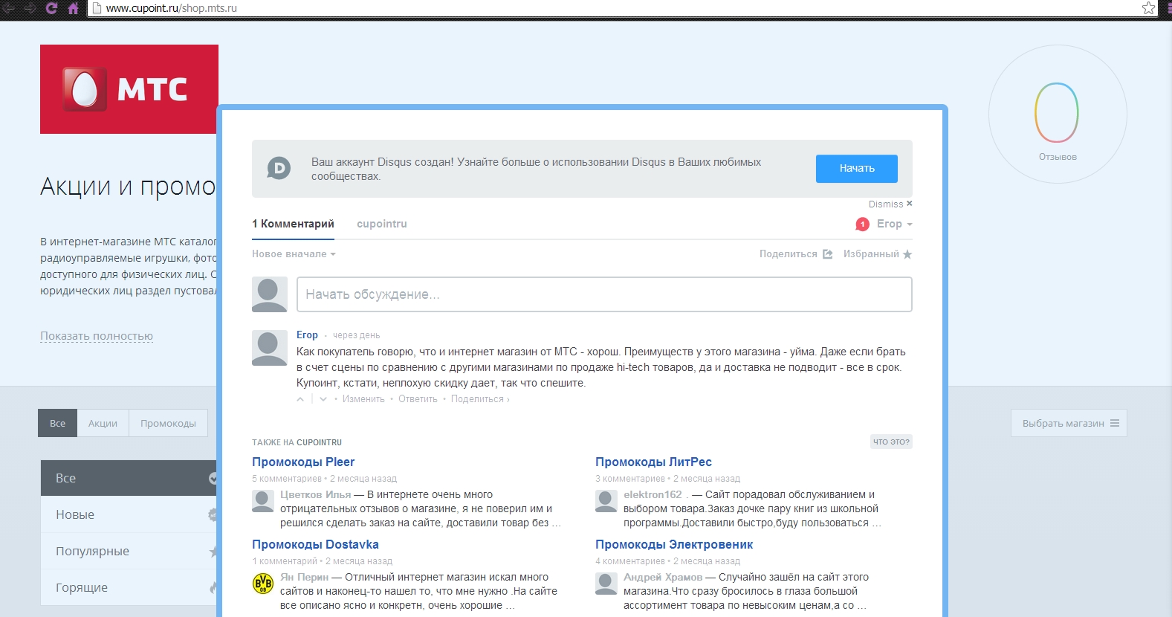Click the что это? button
The width and height of the screenshot is (1172, 617).
coord(891,442)
